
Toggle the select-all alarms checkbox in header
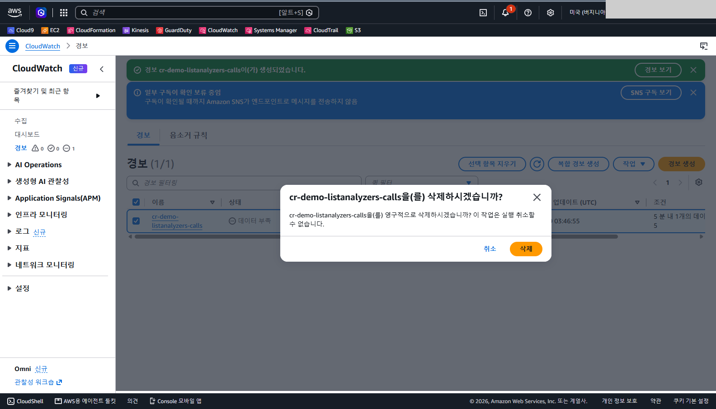click(136, 202)
